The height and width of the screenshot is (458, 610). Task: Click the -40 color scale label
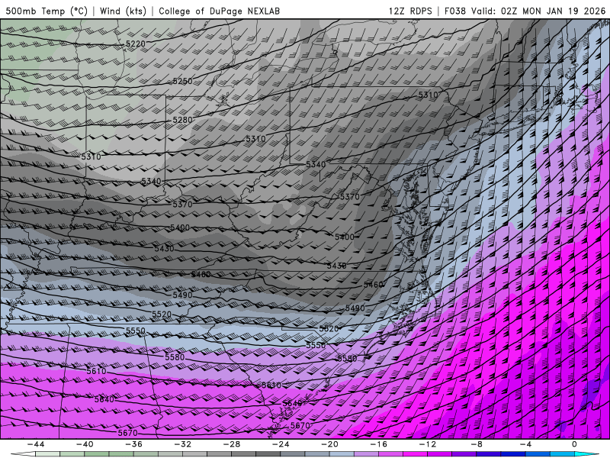[x=85, y=444]
